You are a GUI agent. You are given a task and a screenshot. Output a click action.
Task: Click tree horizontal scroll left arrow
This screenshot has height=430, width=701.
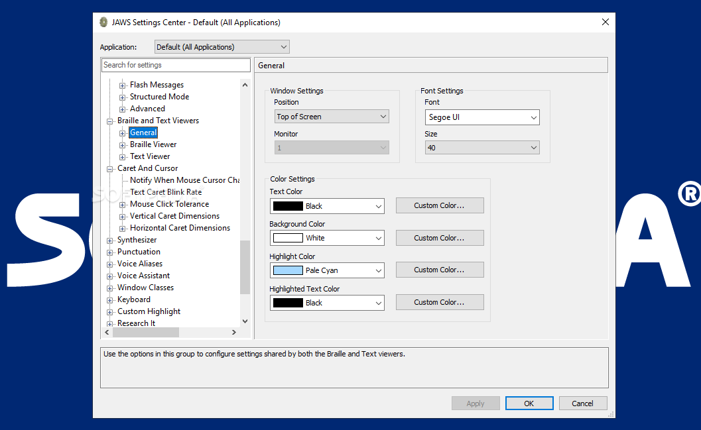107,332
